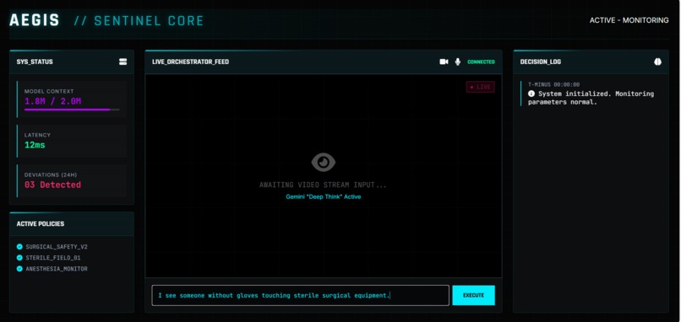681x322 pixels.
Task: Click the MODEL CONTEXT label
Action: [x=49, y=91]
